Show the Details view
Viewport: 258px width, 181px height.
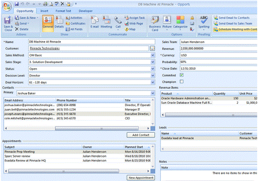pyautogui.click(x=59, y=22)
